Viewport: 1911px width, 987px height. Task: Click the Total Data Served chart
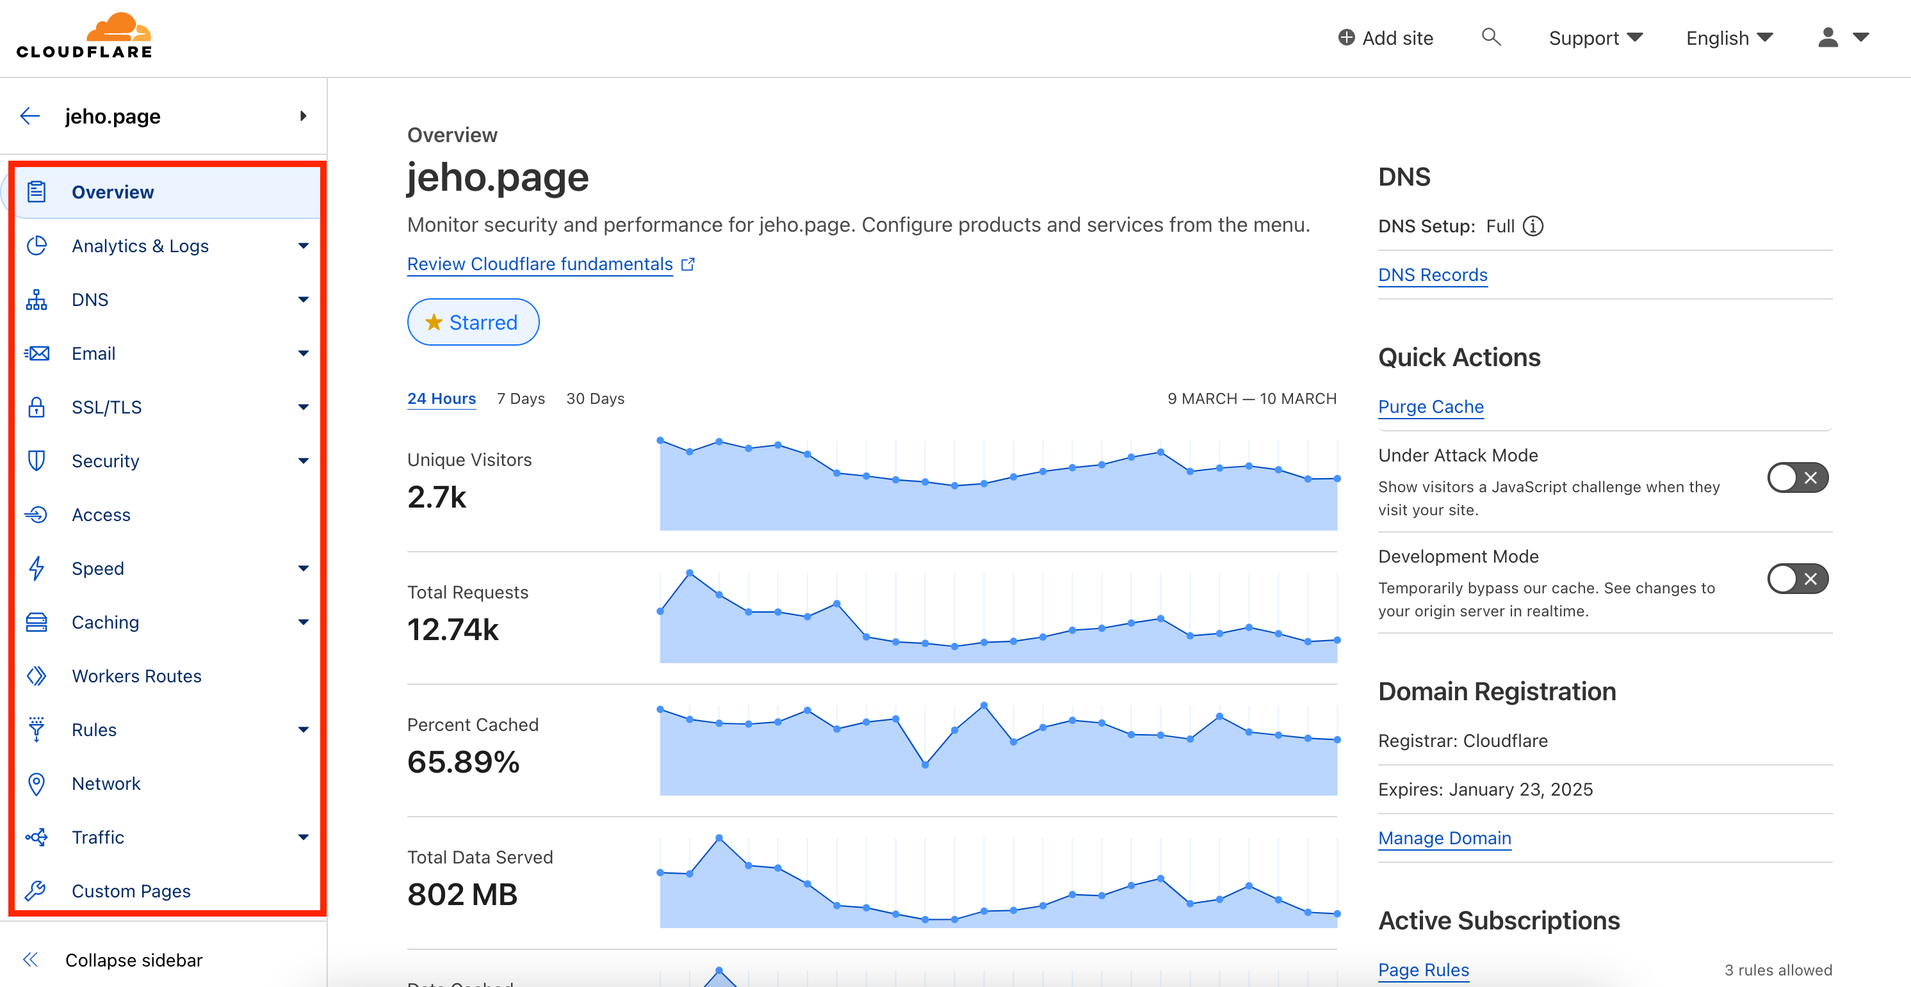(x=998, y=881)
